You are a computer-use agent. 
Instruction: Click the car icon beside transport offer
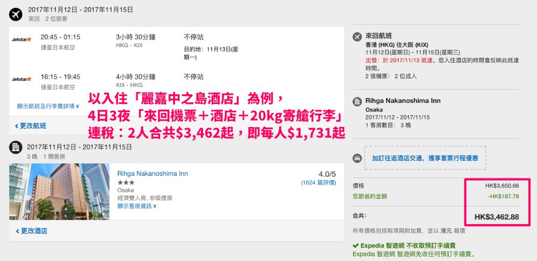357,158
